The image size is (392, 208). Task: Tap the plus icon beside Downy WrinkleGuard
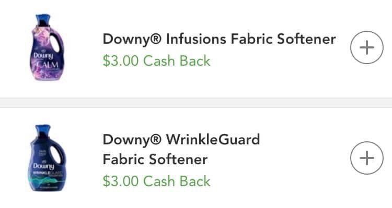[x=367, y=158]
